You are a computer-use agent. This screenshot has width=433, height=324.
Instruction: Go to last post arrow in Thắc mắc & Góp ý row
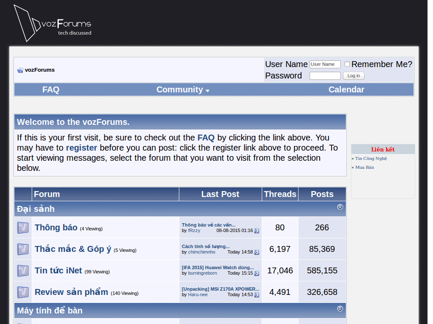[257, 252]
